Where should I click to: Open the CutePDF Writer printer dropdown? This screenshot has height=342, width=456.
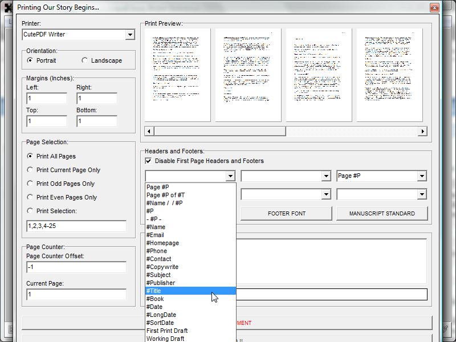point(129,35)
